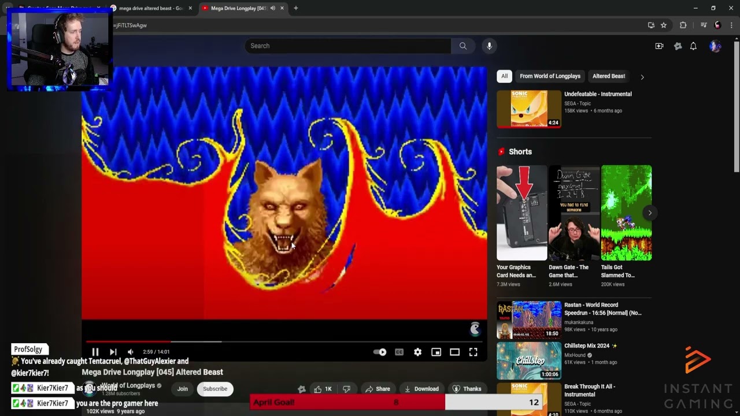Click the search magnifier button
Viewport: 740px width, 416px height.
(463, 46)
